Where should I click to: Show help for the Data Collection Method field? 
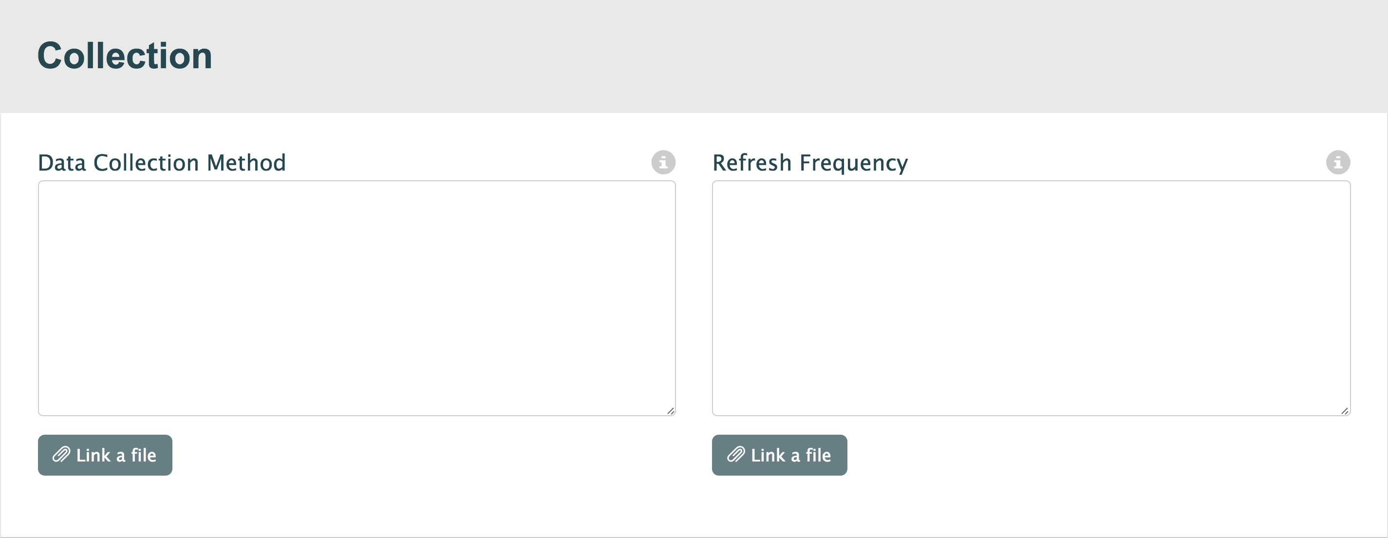663,162
